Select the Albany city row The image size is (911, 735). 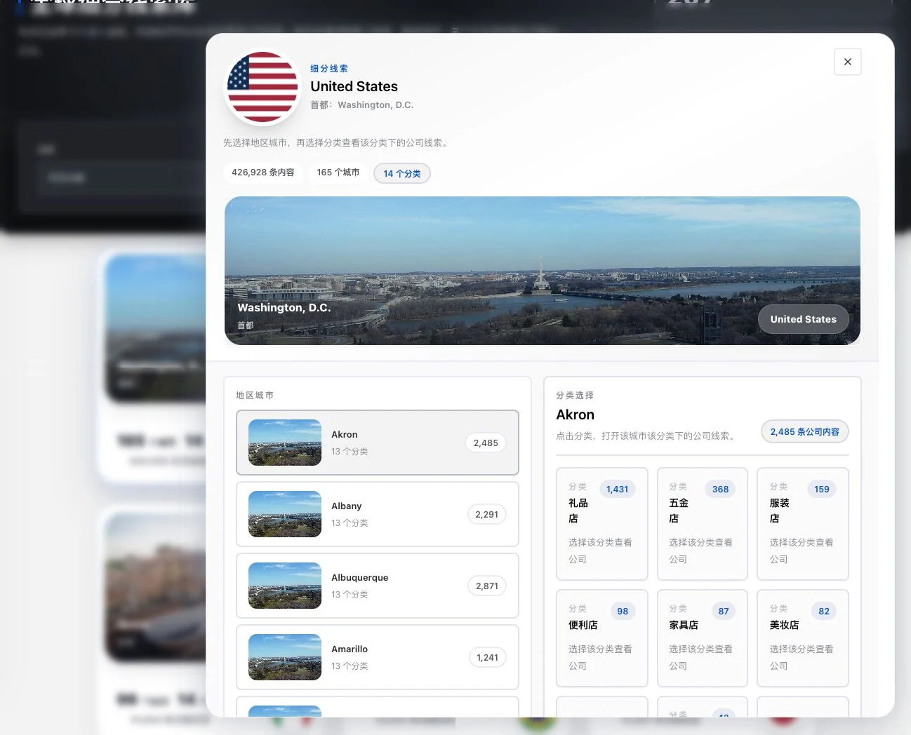tap(378, 514)
